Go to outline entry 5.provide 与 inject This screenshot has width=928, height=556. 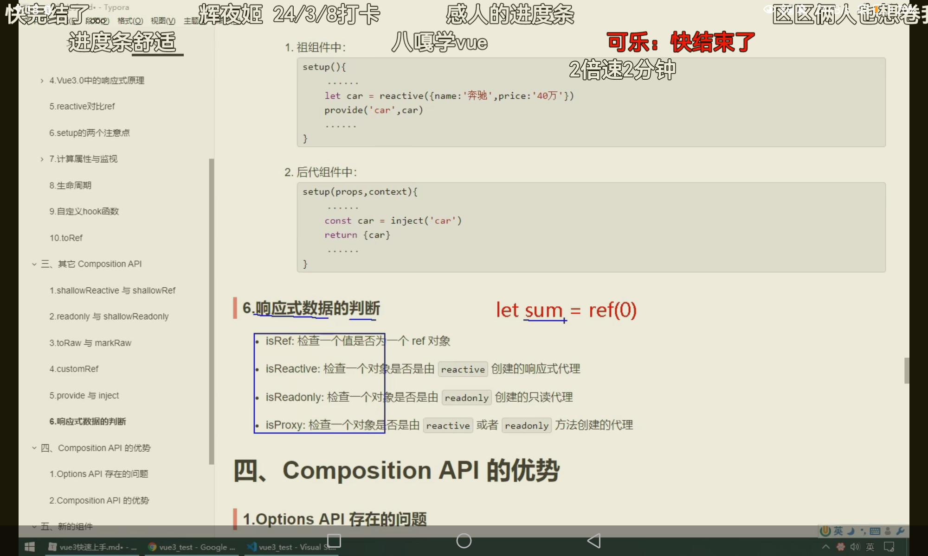point(84,395)
